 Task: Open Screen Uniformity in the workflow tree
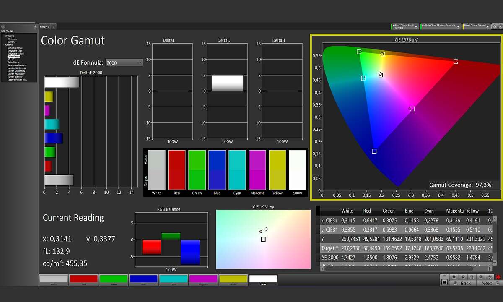click(x=16, y=71)
